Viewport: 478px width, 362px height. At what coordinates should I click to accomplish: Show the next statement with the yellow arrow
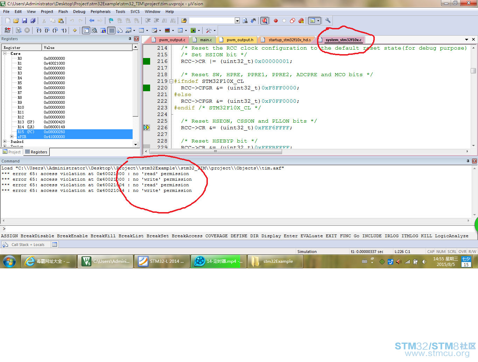pos(75,30)
